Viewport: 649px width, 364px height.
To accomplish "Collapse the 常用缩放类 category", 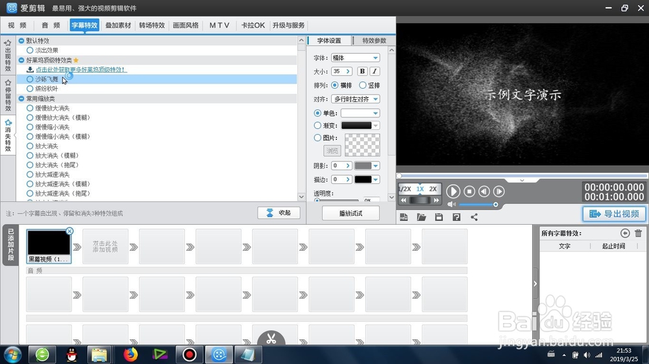I will click(x=21, y=98).
